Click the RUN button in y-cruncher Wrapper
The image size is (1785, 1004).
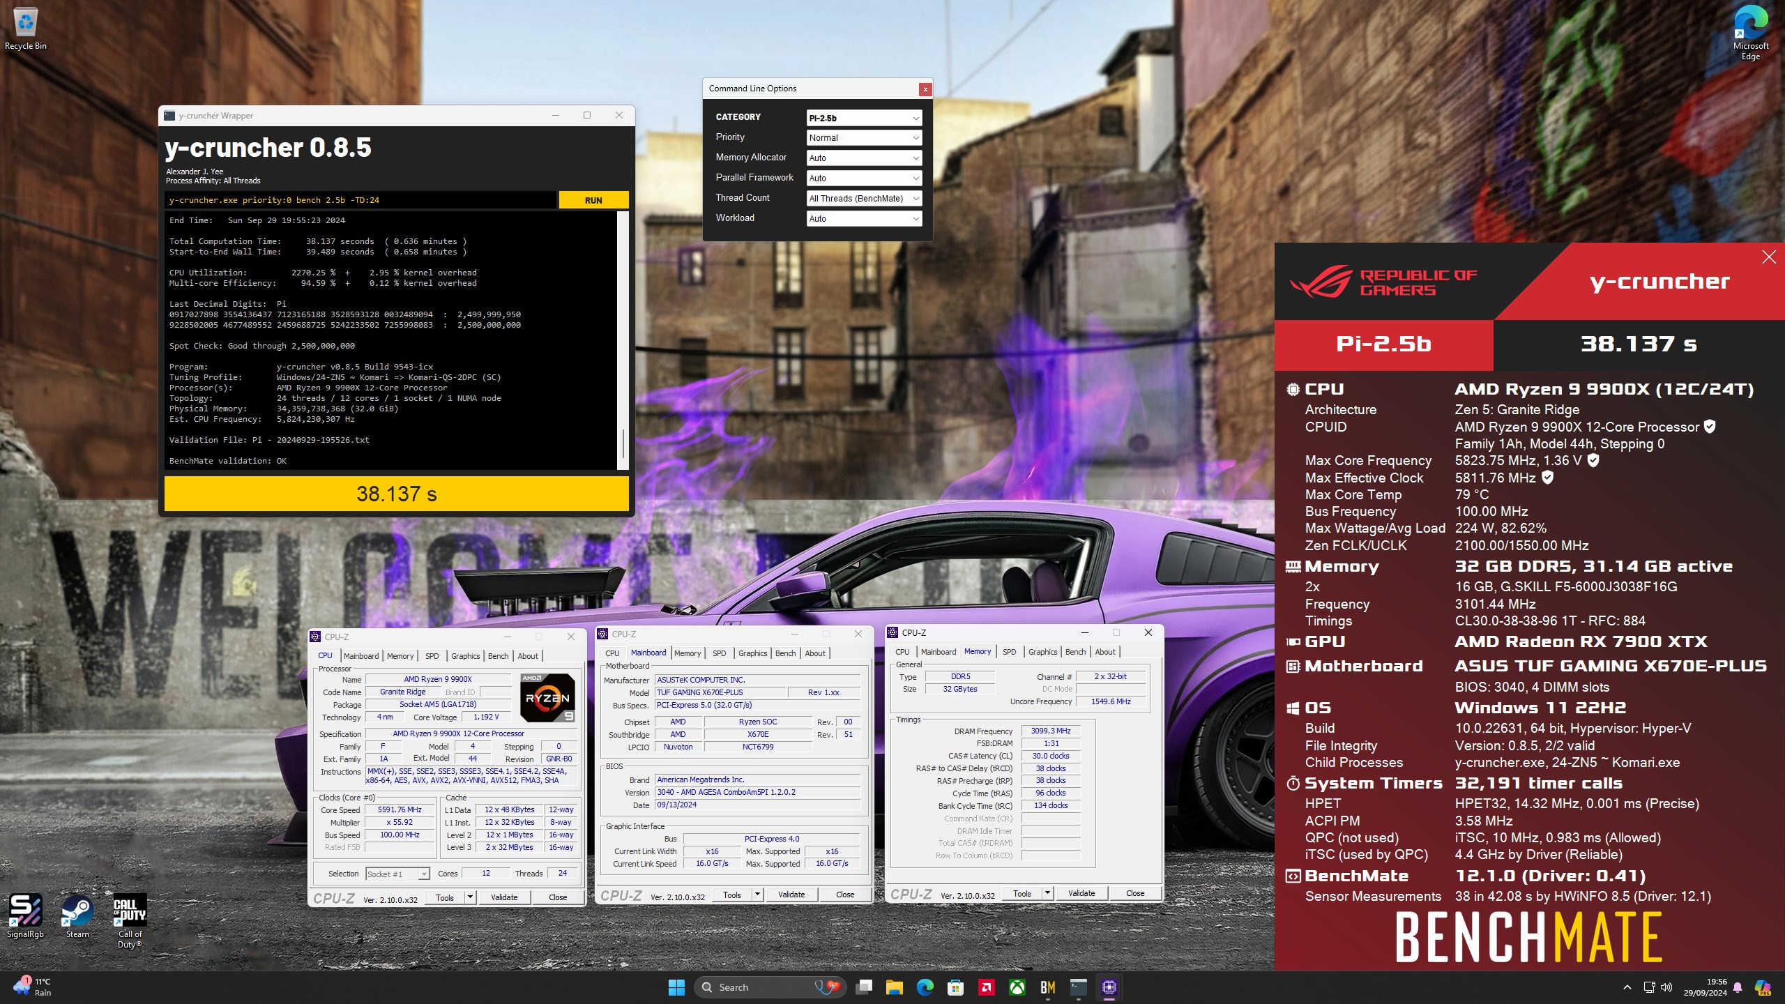point(593,200)
